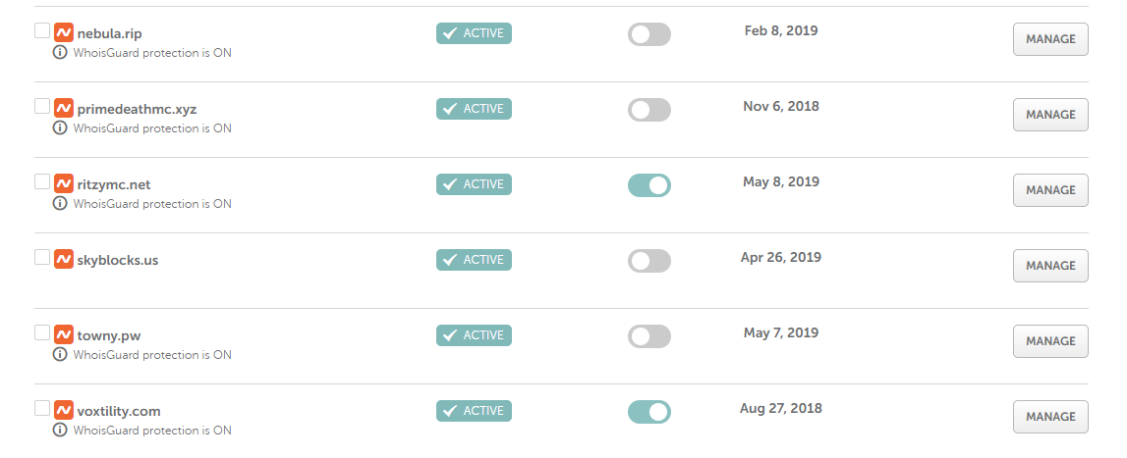Screen dimensions: 1127x458
Task: Click the Namecheap logo icon beside nebula.rip
Action: point(64,33)
